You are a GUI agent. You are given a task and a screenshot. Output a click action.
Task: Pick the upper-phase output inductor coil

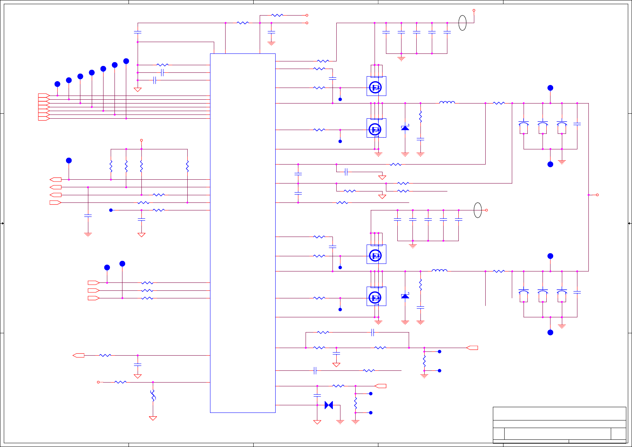coord(447,102)
